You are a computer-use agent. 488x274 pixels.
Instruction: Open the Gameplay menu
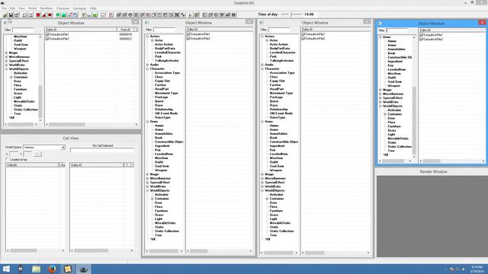point(79,8)
